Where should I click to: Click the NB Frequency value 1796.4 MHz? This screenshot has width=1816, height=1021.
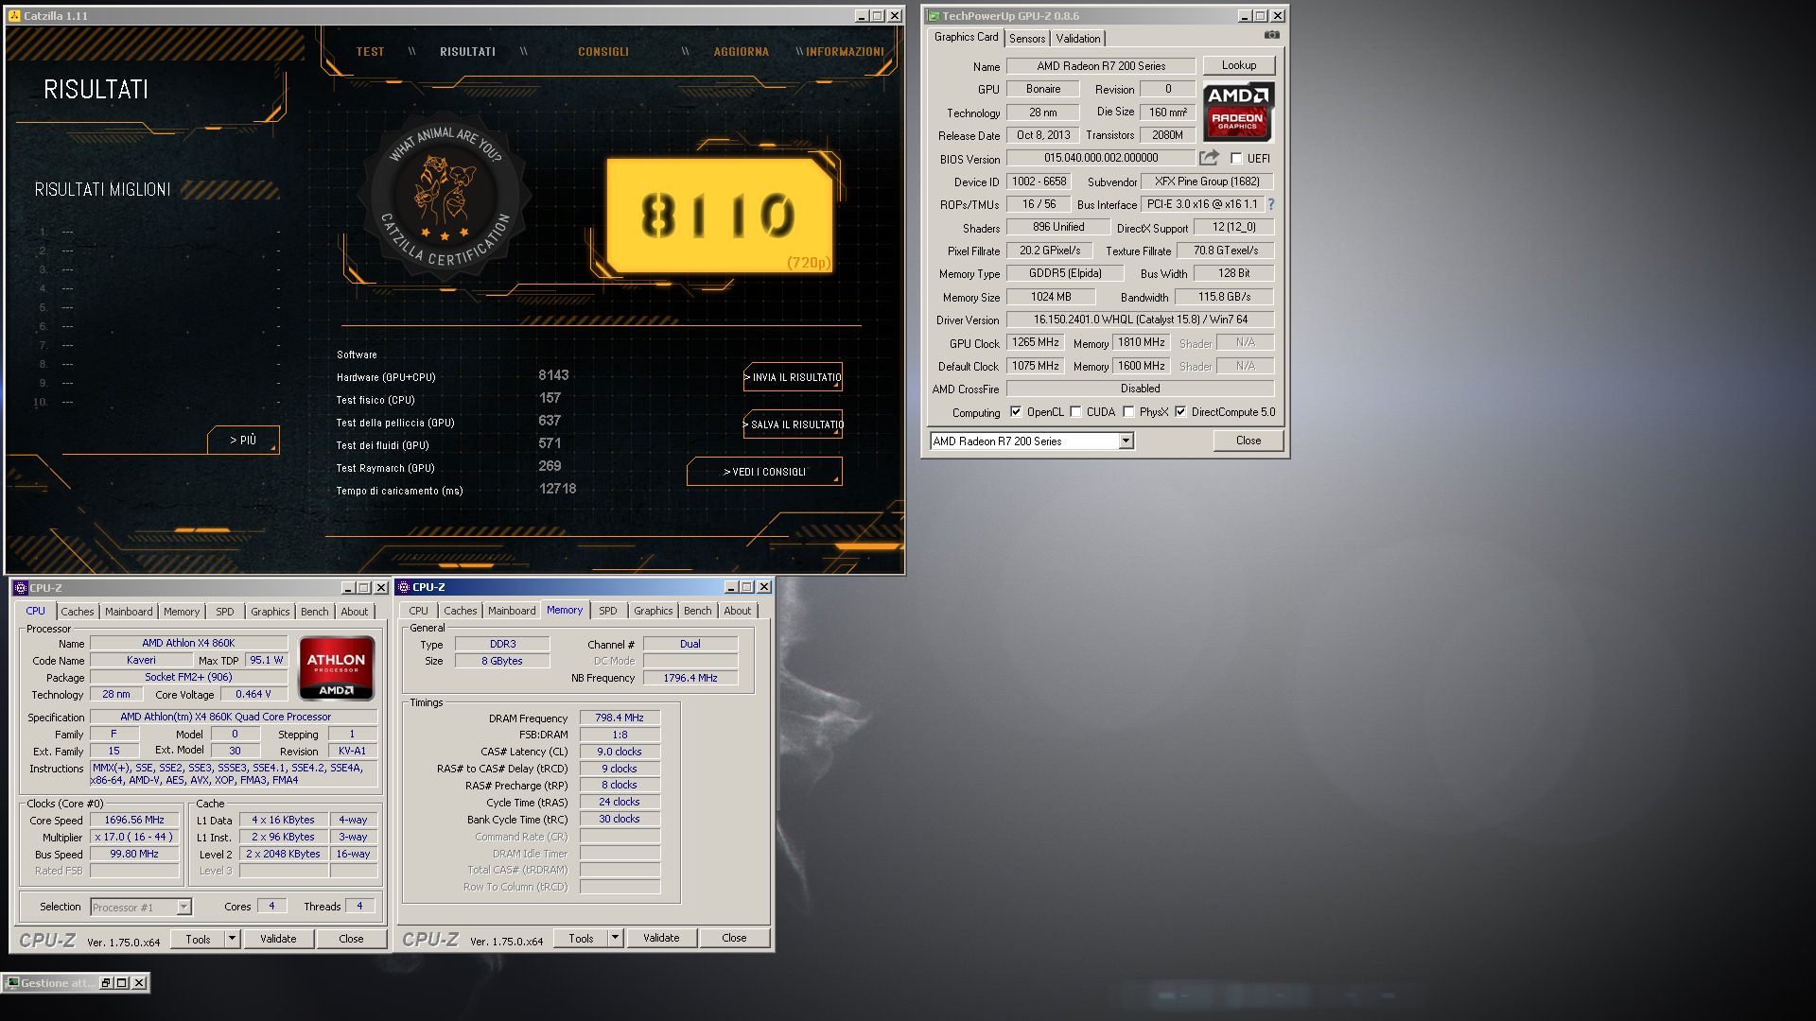click(690, 678)
